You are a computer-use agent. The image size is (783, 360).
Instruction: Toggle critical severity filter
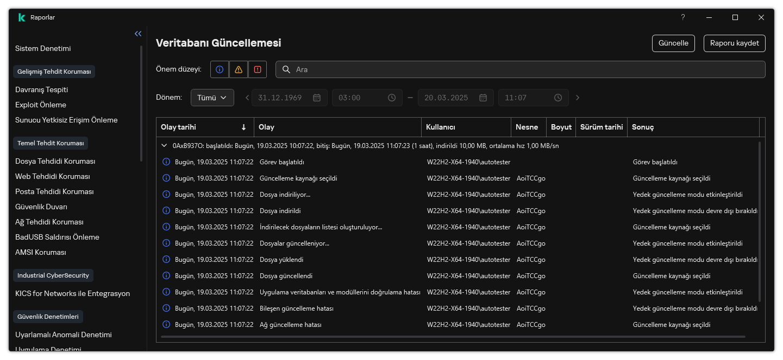coord(258,69)
